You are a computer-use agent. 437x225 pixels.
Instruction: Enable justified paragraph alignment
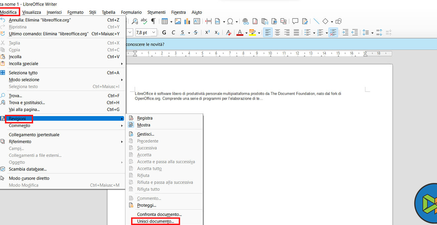point(296,32)
